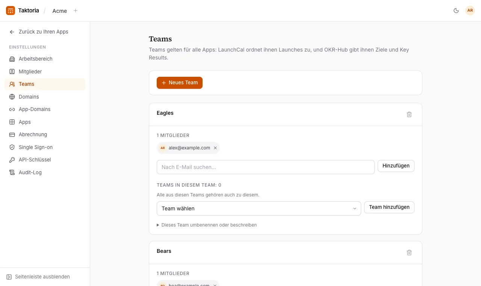Delete the Eagles team with trash icon
The height and width of the screenshot is (286, 481).
(409, 114)
